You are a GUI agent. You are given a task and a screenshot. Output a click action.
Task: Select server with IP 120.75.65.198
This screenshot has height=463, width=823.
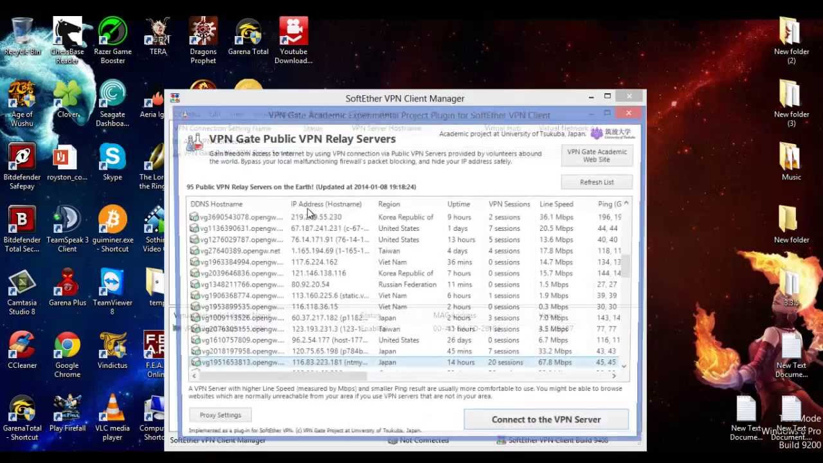point(404,351)
